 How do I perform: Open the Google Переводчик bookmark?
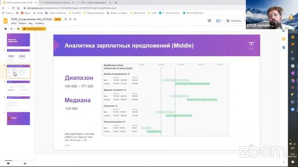[x=56, y=13]
